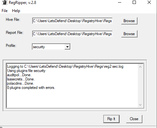
Task: Click the RegRipper app icon in title bar
Action: pos(5,3)
